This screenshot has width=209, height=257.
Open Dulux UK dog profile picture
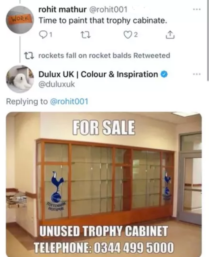(20, 79)
